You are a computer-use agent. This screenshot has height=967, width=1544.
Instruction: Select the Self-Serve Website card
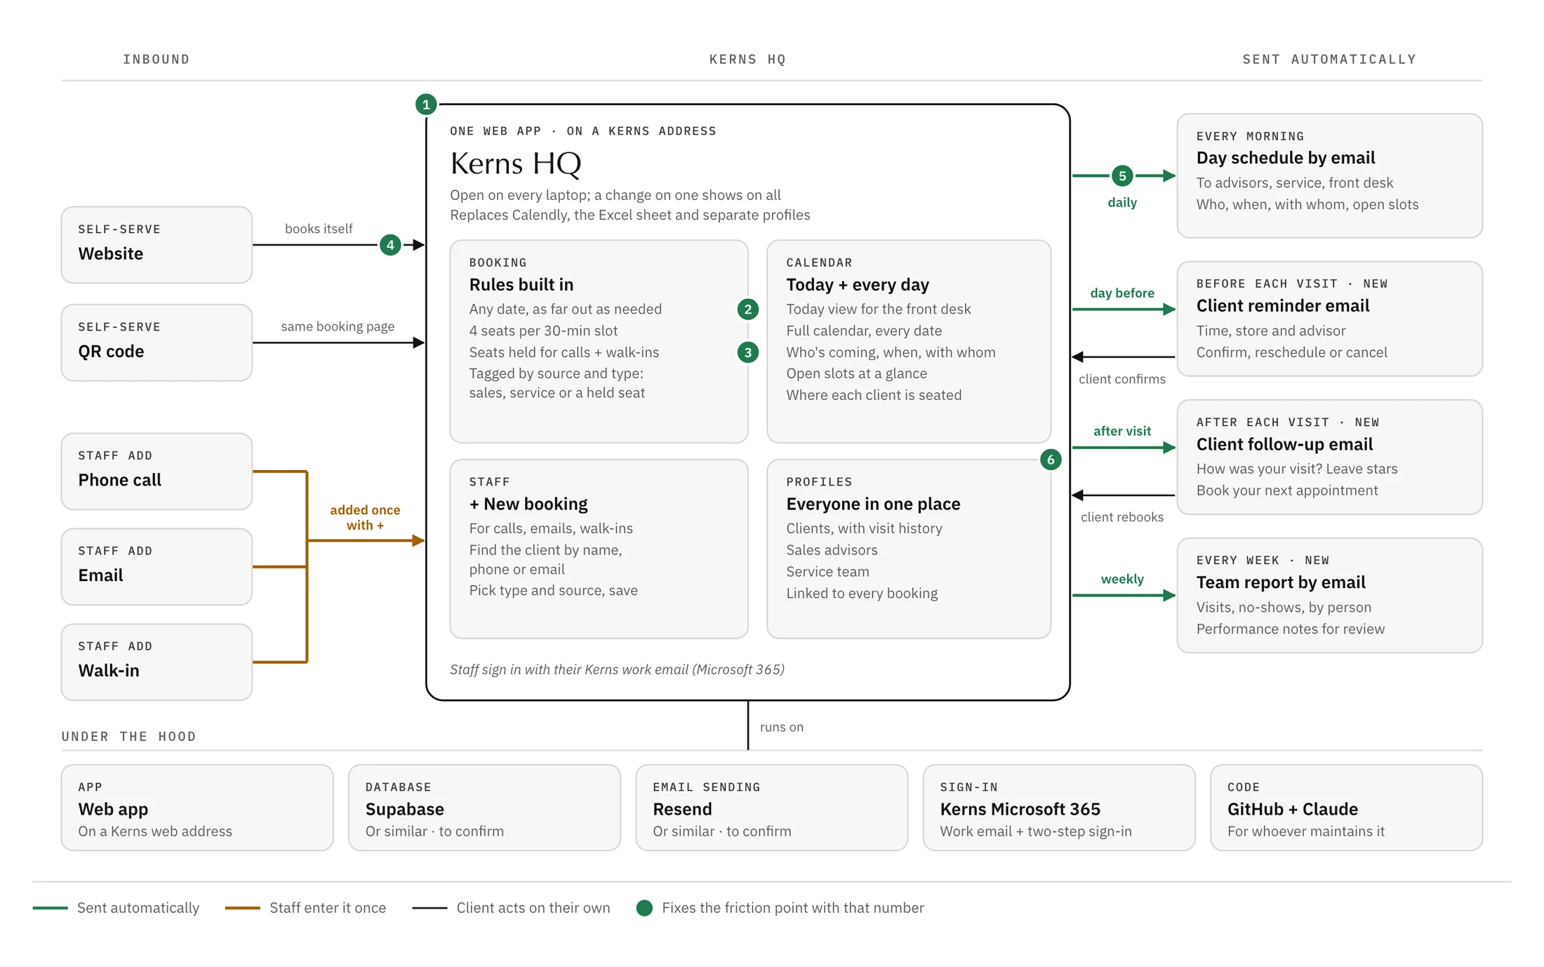tap(157, 245)
